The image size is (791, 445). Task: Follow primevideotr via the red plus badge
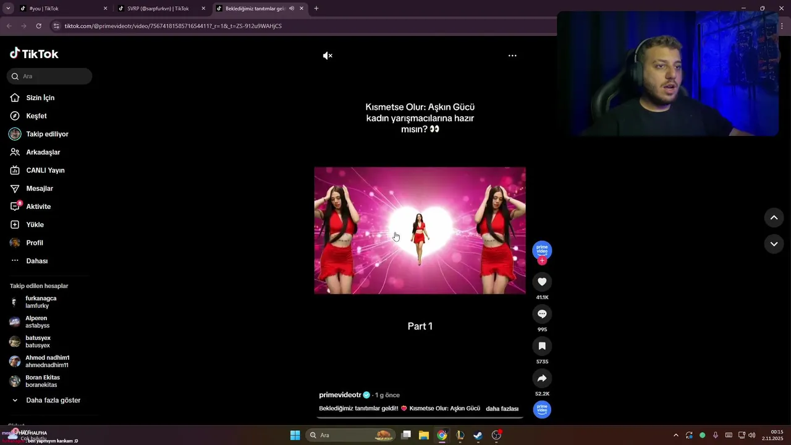[x=542, y=261]
